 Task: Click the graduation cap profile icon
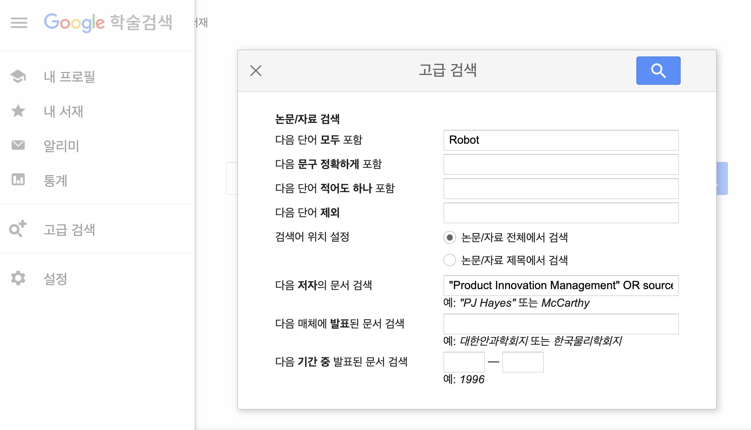click(18, 76)
